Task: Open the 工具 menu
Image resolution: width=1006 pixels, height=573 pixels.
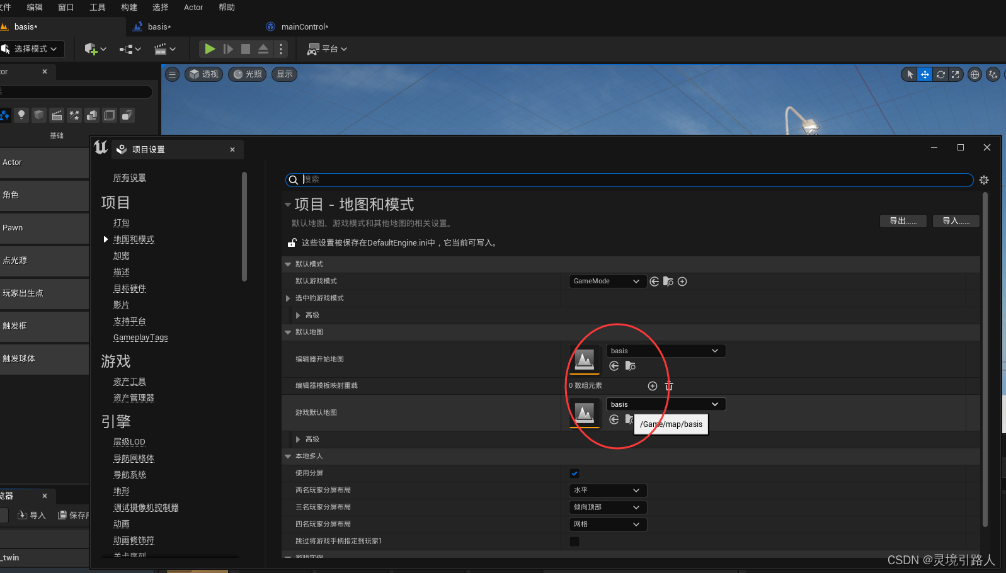Action: click(98, 8)
